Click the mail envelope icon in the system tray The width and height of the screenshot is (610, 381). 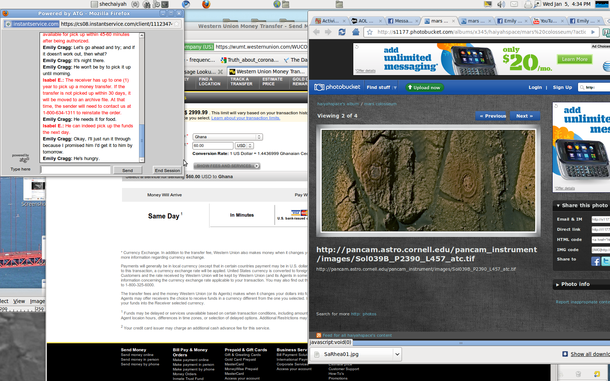(514, 4)
